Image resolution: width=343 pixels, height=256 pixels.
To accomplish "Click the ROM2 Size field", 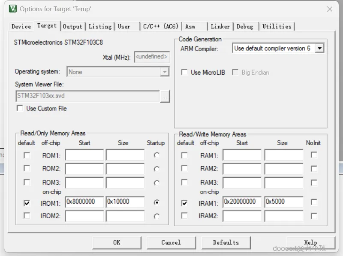I will pos(125,168).
